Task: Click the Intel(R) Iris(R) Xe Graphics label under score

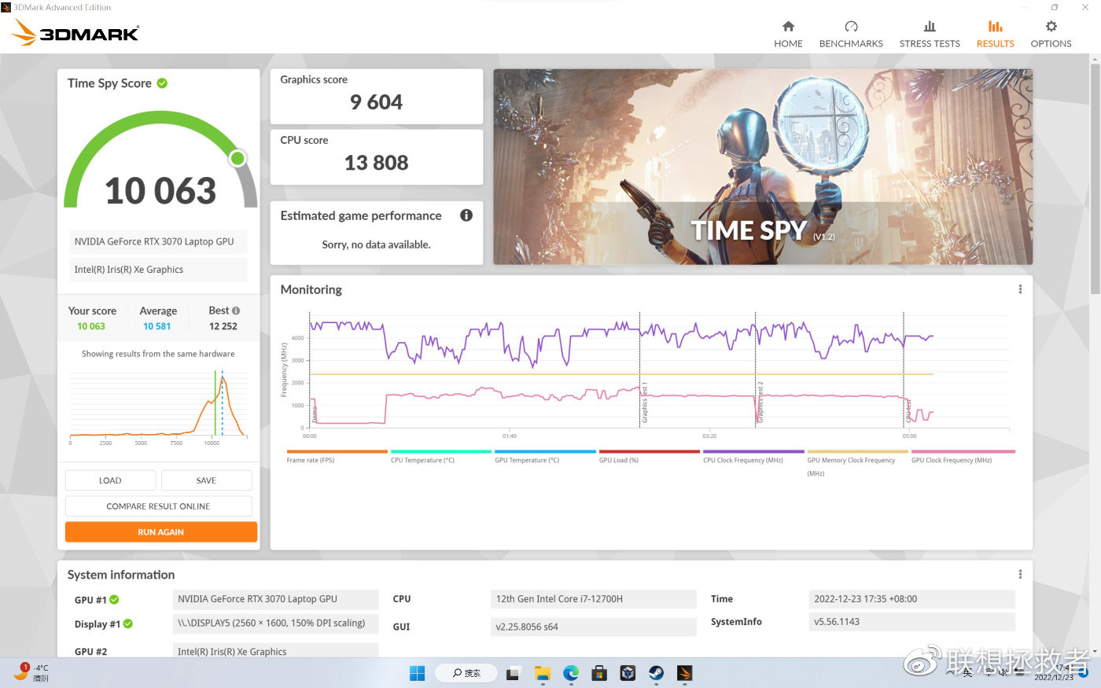Action: tap(158, 270)
